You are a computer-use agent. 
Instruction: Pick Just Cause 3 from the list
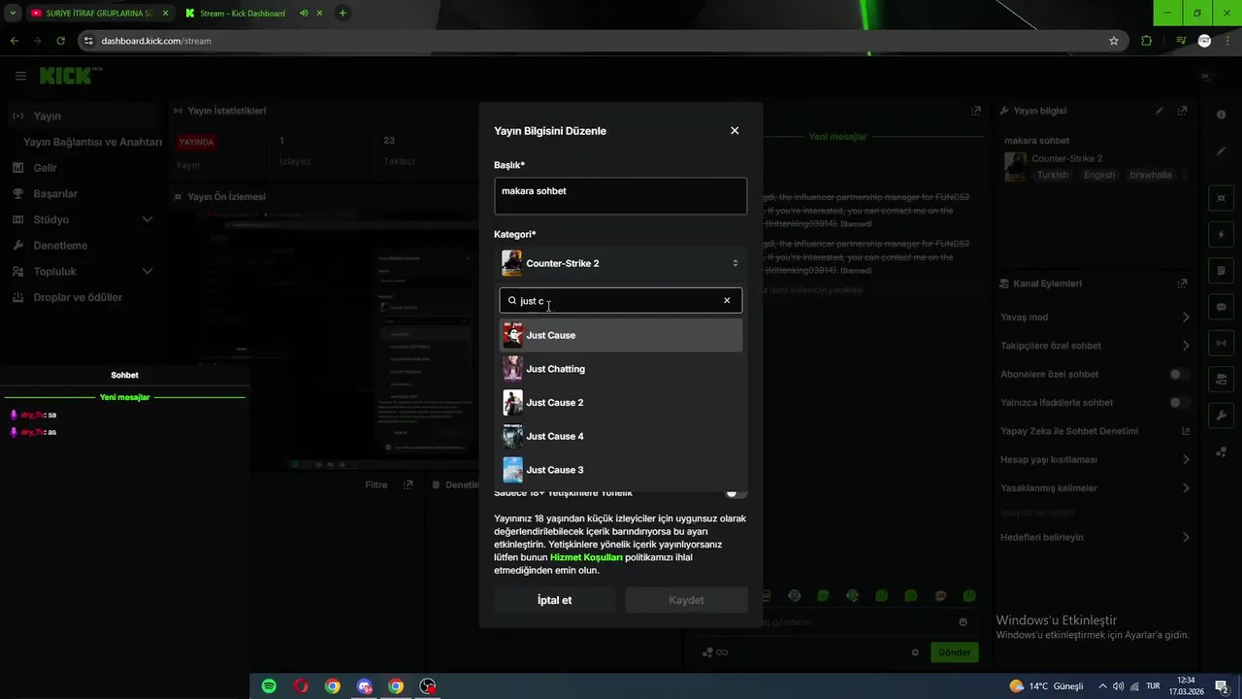tap(620, 470)
